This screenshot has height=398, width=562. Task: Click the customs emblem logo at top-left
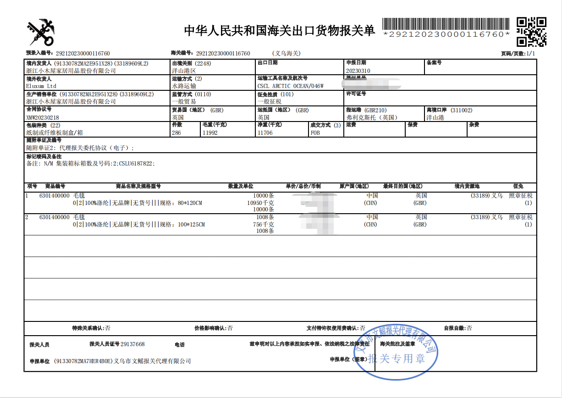click(x=41, y=32)
